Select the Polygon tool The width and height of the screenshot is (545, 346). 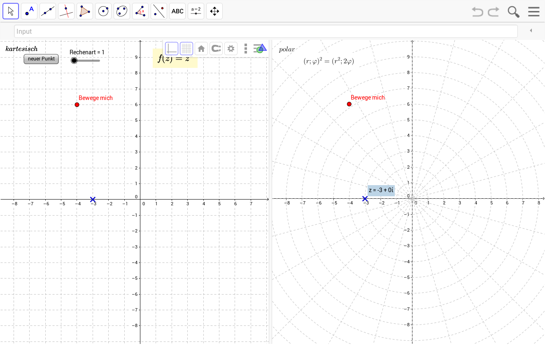(85, 11)
